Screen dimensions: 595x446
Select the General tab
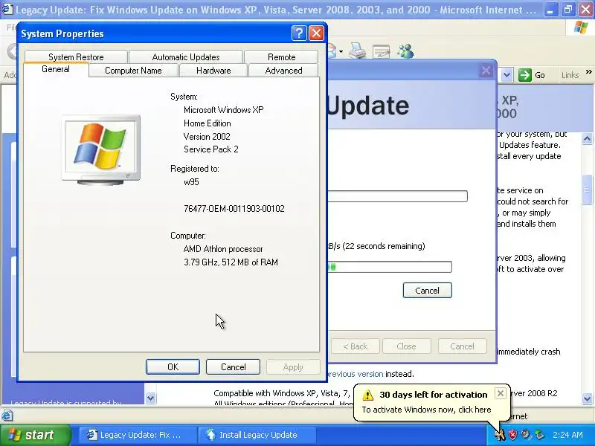[56, 69]
